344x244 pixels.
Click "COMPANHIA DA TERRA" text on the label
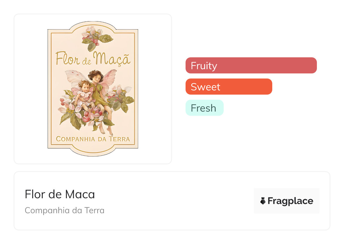point(93,139)
